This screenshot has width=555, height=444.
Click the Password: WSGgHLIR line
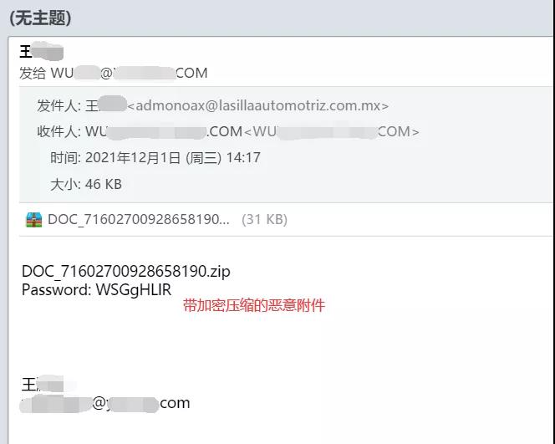(x=97, y=290)
